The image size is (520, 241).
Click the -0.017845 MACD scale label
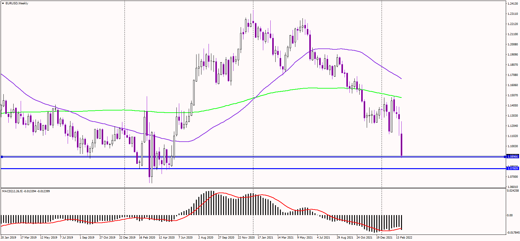coord(513,233)
